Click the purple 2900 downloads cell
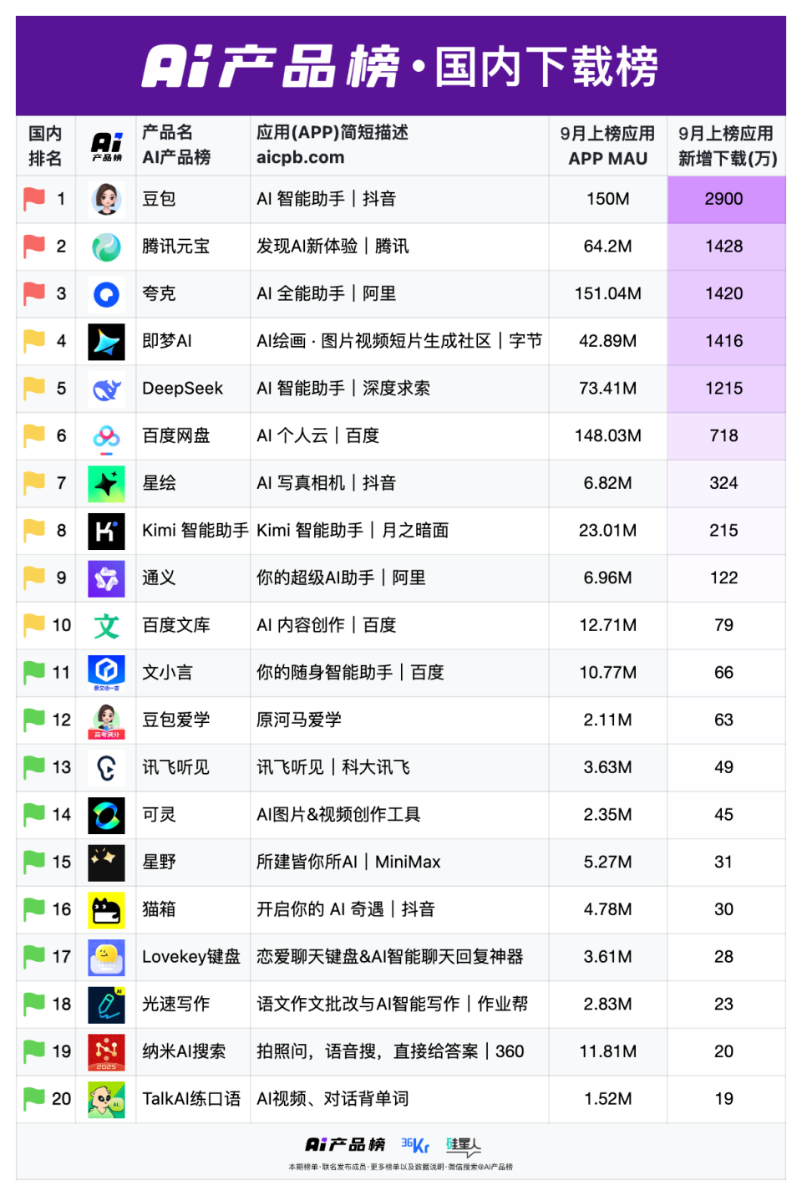 pyautogui.click(x=724, y=199)
